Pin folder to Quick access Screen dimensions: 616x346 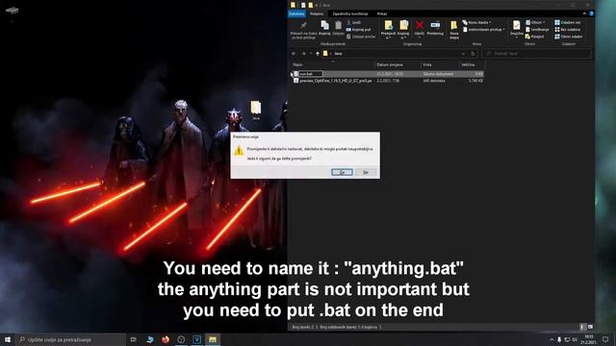coord(303,30)
